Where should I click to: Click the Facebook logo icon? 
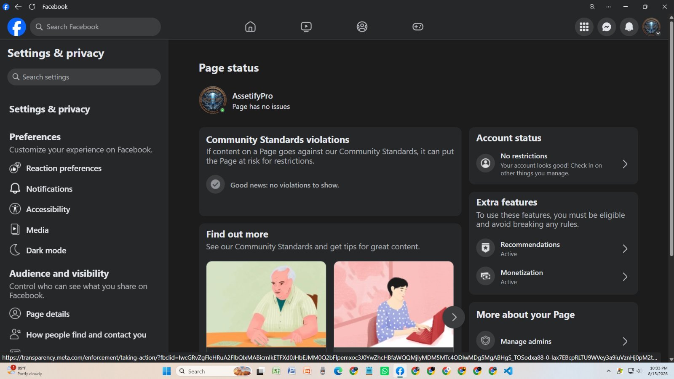coord(16,27)
